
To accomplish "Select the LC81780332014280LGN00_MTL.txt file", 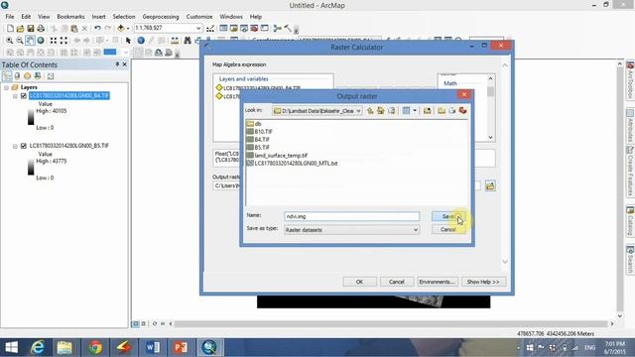I will (x=292, y=164).
